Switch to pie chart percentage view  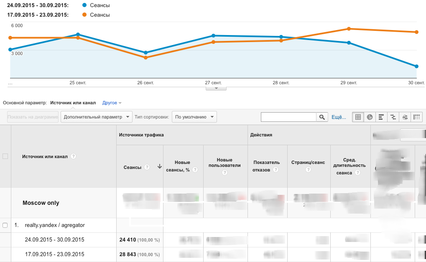pos(370,117)
